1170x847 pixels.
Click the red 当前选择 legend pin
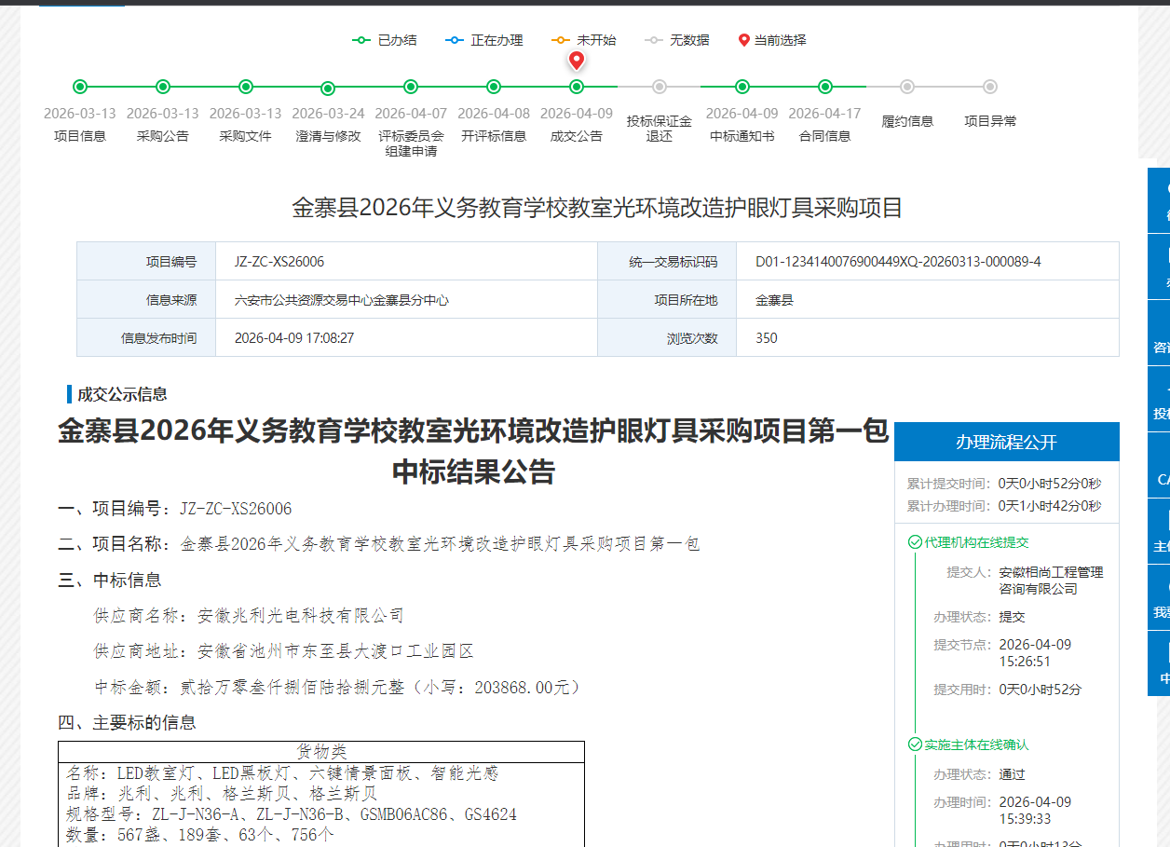743,40
